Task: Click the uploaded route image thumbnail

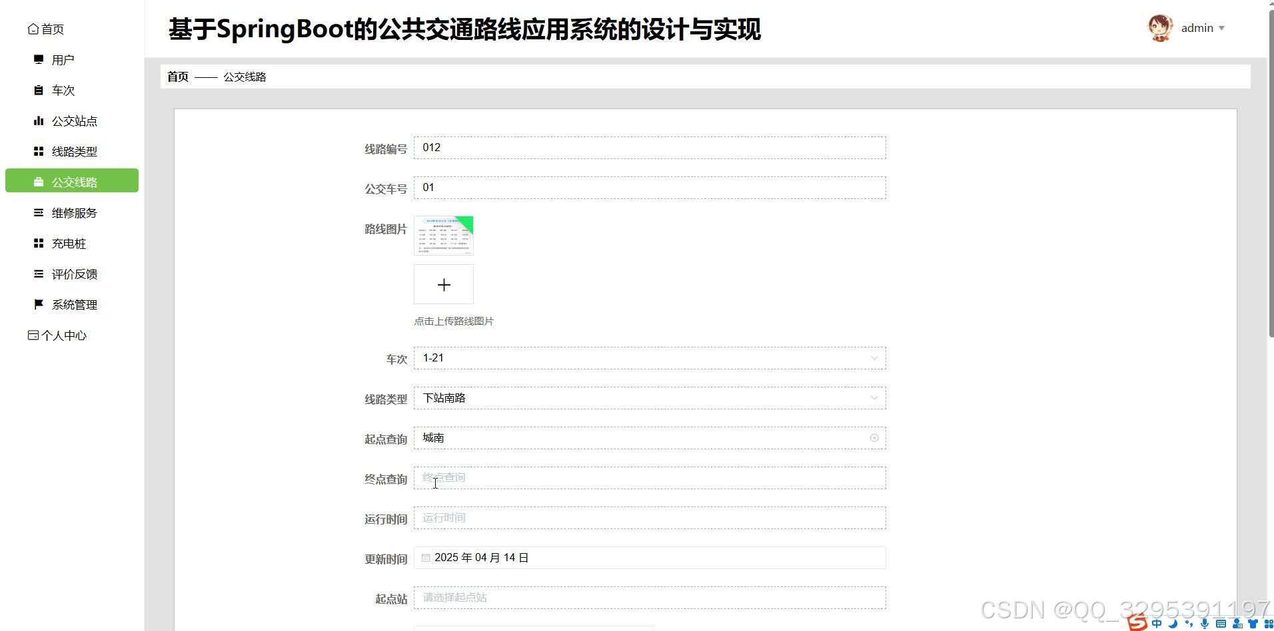Action: pyautogui.click(x=443, y=236)
